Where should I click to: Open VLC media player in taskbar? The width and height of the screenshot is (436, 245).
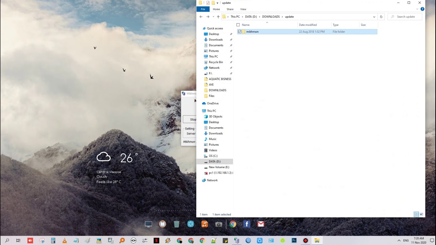(64, 241)
